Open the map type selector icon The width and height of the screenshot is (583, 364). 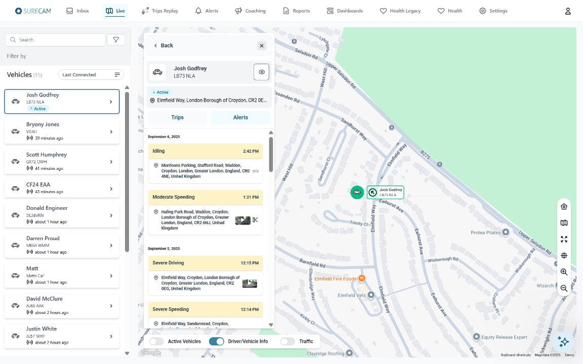564,222
